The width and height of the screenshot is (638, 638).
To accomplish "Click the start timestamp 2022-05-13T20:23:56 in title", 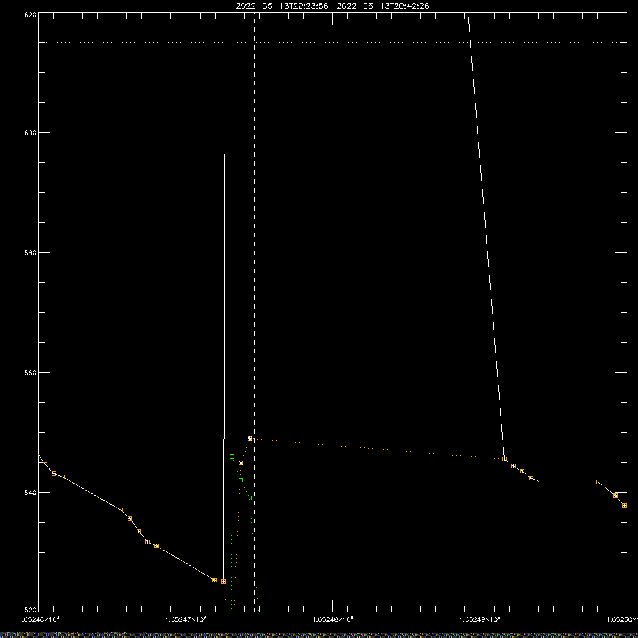I will point(282,6).
